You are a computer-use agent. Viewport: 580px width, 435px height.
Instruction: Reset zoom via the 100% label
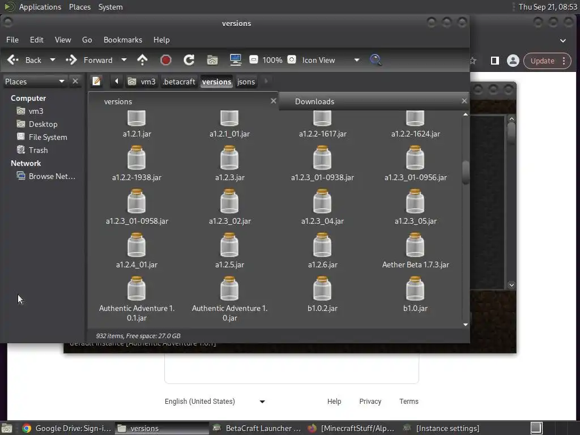tap(272, 60)
